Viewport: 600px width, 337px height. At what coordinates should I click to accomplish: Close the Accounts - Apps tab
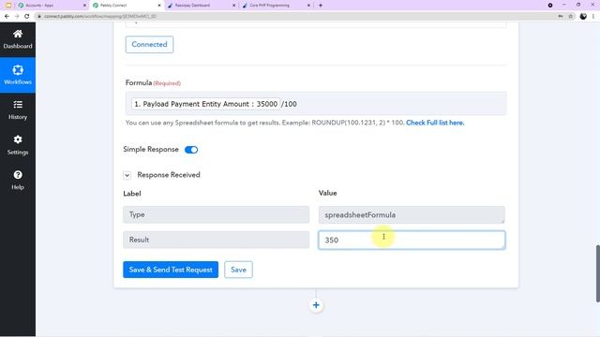(84, 6)
